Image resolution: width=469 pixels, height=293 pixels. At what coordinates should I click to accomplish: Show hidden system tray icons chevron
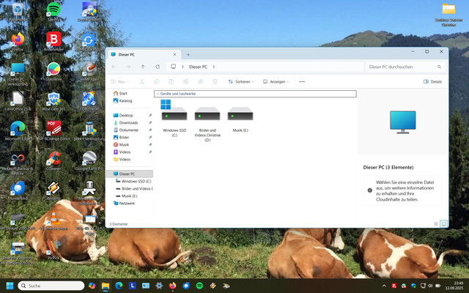coord(384,286)
